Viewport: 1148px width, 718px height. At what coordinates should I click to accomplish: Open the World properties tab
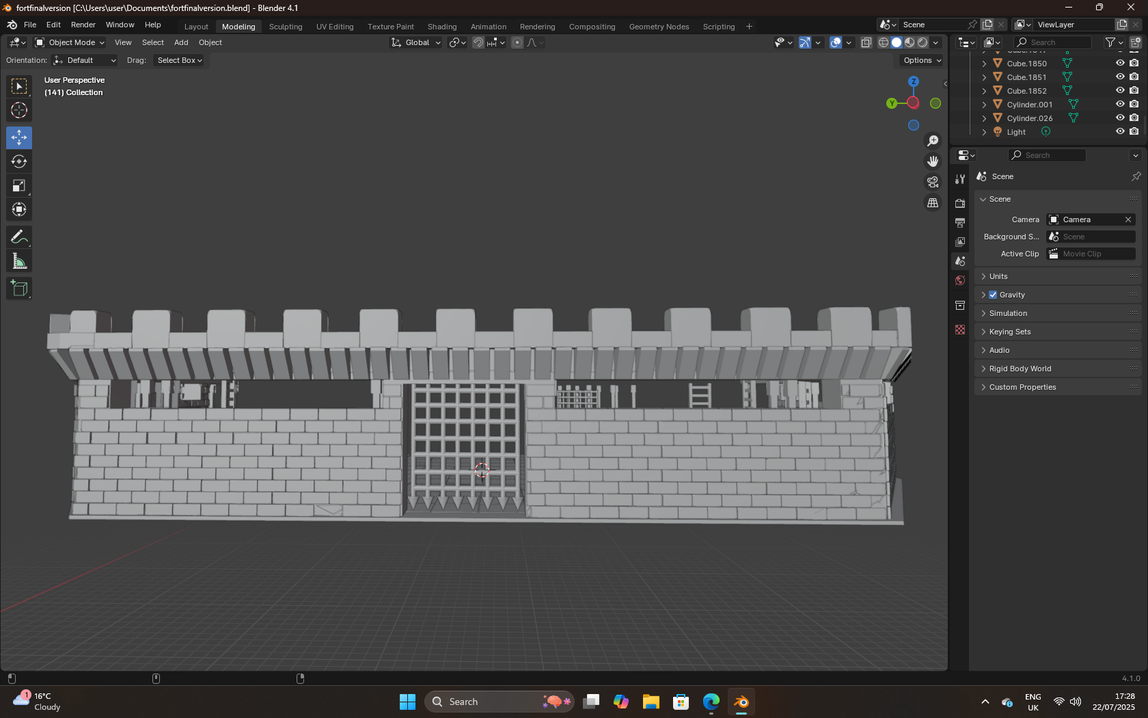[960, 281]
